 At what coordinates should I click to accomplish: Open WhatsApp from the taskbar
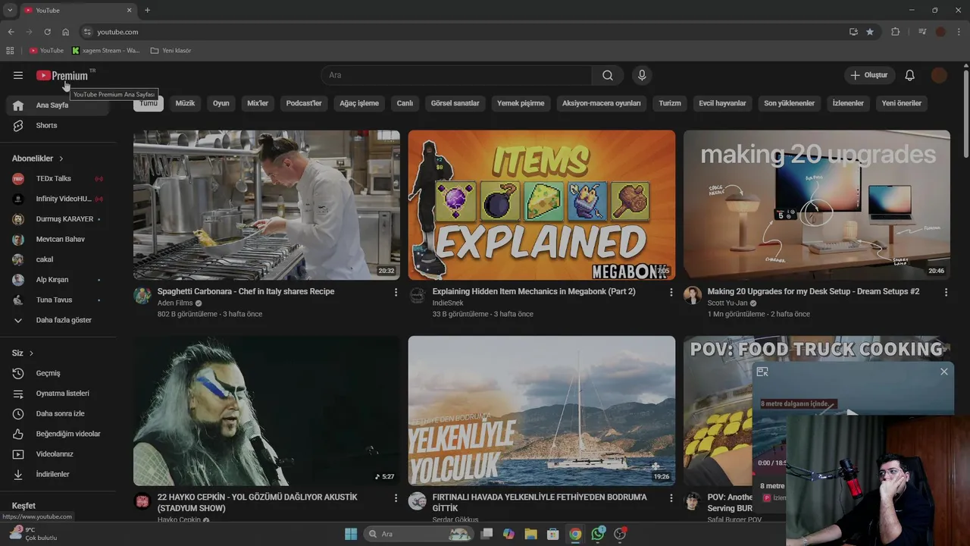click(598, 534)
